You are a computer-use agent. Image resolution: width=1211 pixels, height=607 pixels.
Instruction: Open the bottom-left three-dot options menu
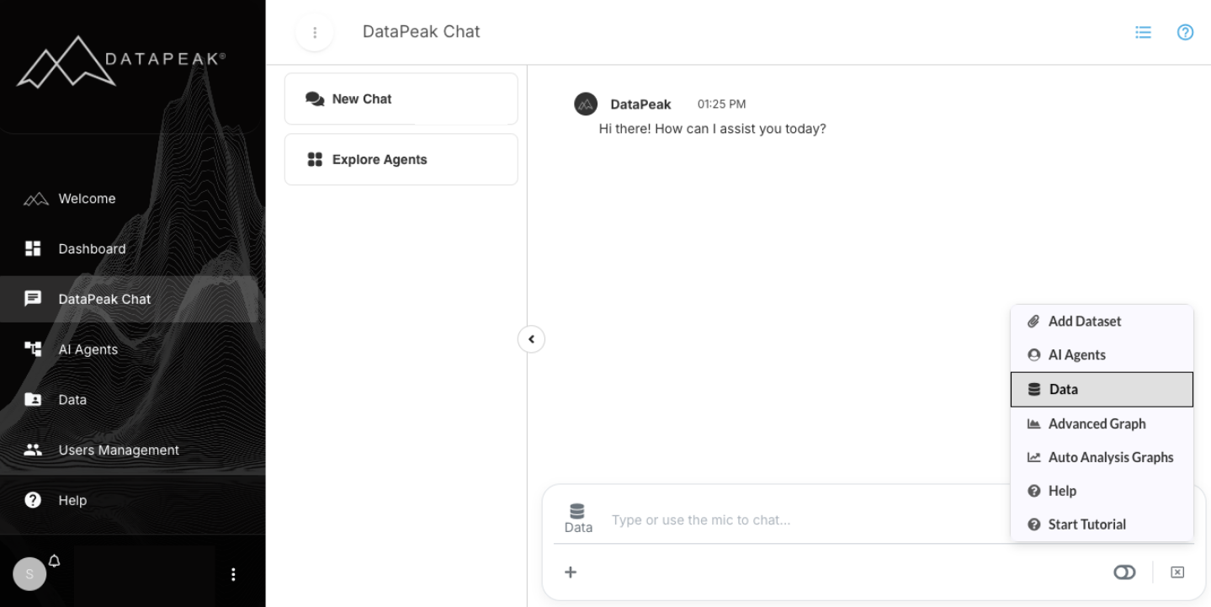pyautogui.click(x=233, y=573)
